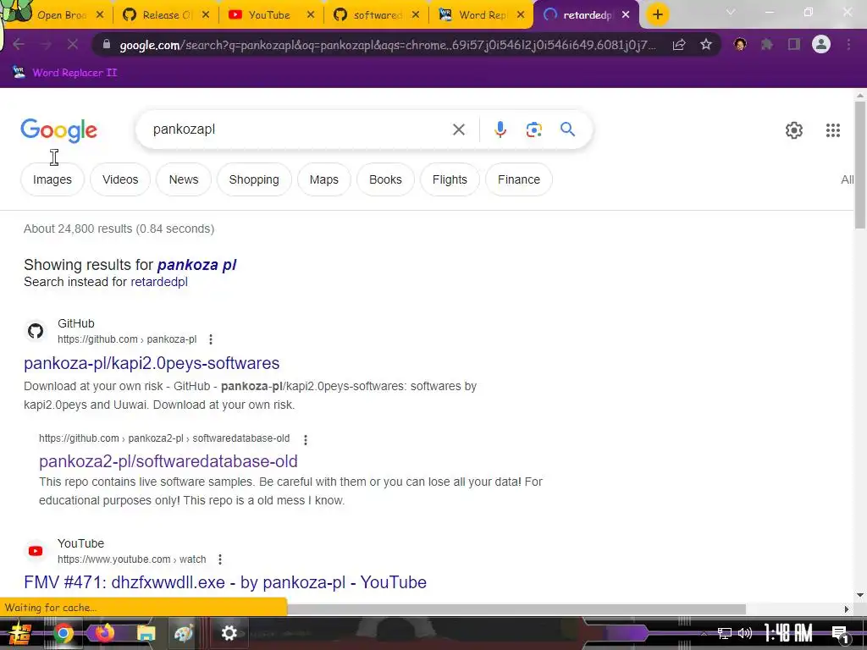867x650 pixels.
Task: Open Paint app in taskbar
Action: coord(183,633)
